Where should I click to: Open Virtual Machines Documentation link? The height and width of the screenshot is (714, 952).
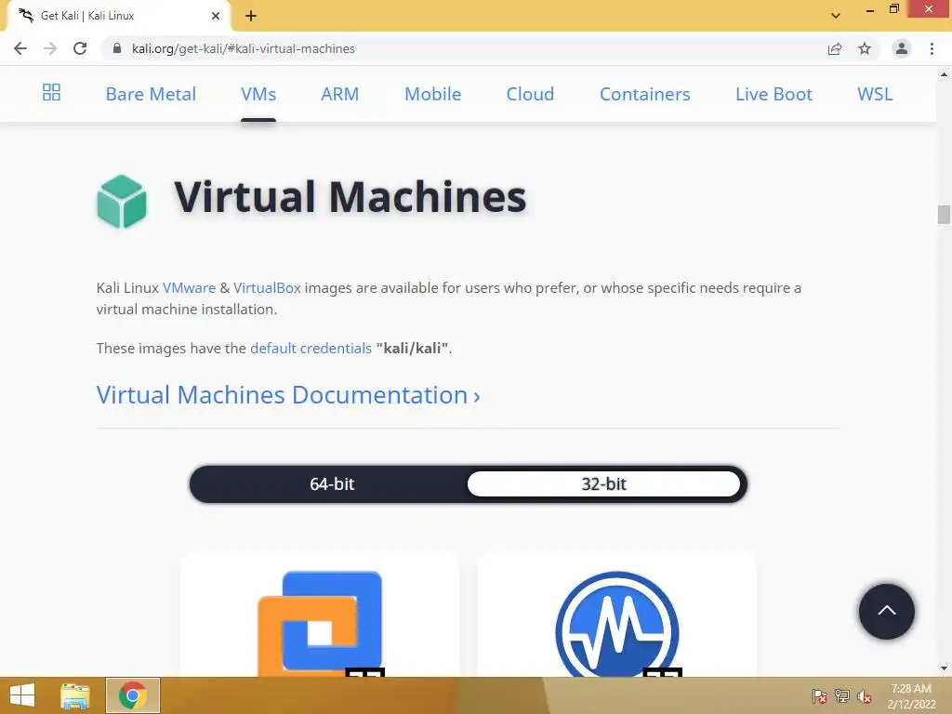tap(288, 395)
